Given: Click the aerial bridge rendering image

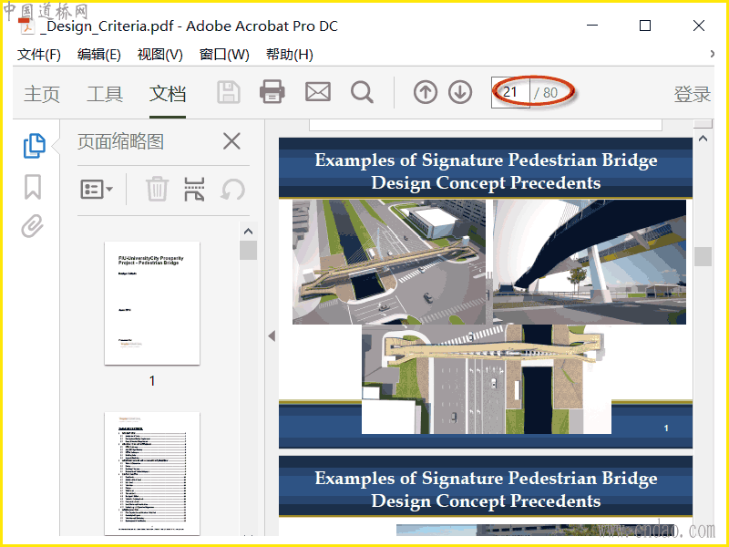Looking at the screenshot, I should click(x=389, y=262).
